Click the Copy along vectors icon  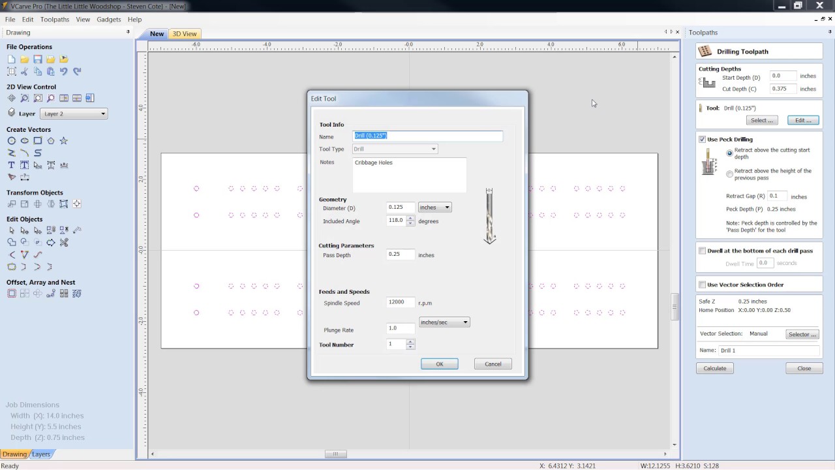[50, 294]
